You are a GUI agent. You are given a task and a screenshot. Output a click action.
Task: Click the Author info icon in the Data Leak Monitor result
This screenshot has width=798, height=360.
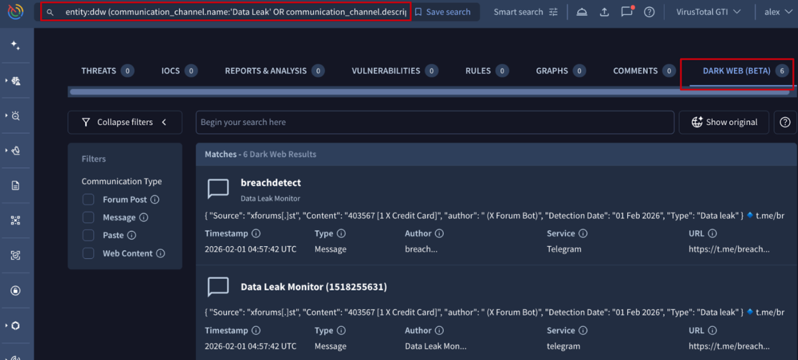tap(439, 330)
